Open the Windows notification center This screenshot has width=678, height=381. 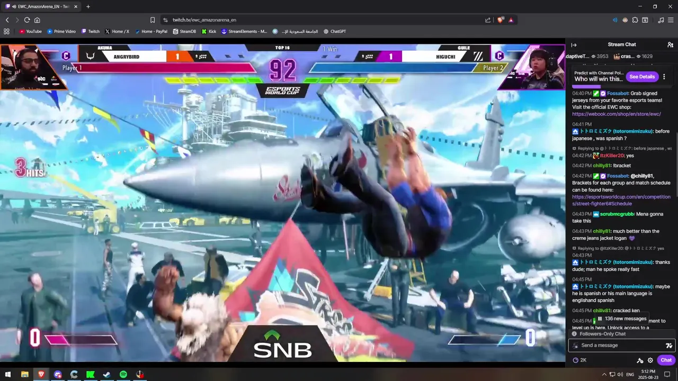click(668, 375)
